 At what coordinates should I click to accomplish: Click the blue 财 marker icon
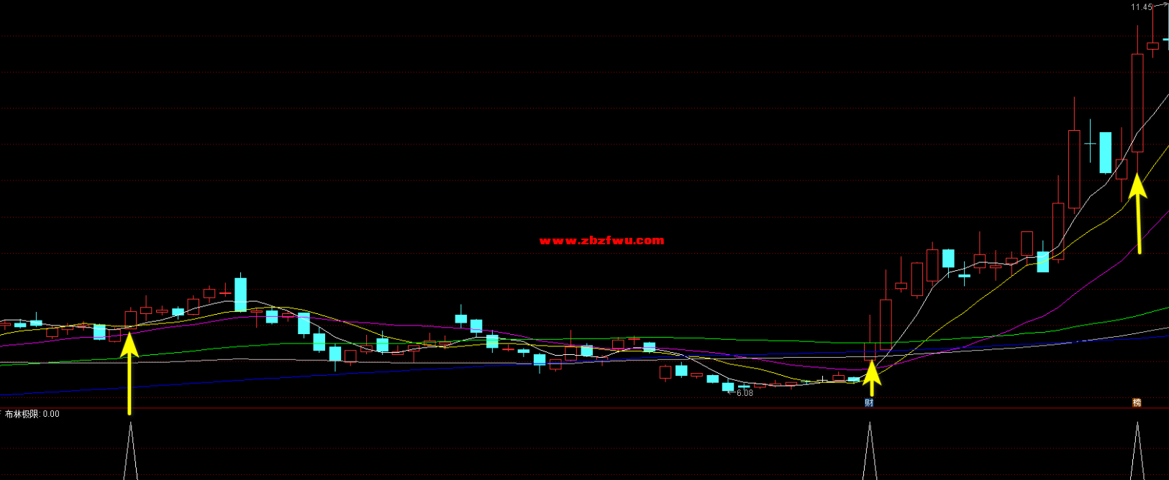869,403
